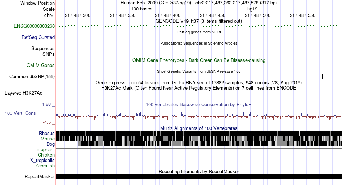Click the 100 bases scale bar
Screen dimensions: 342x185
tap(199, 9)
